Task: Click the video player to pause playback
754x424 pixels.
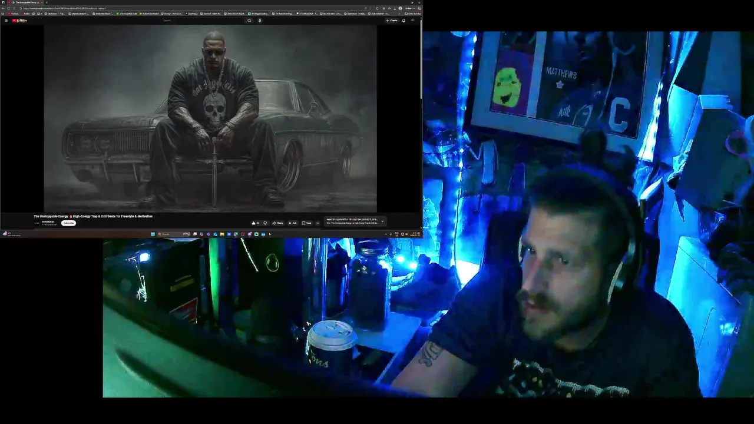Action: coord(210,118)
